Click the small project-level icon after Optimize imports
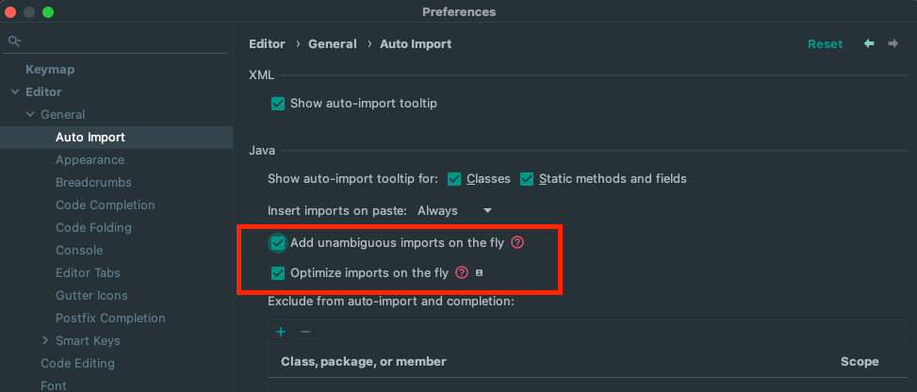917x392 pixels. click(480, 273)
